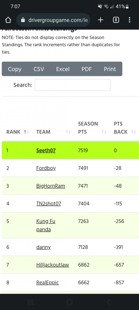Open the browser three-dot menu
This screenshot has height=310, width=139.
(x=130, y=20)
